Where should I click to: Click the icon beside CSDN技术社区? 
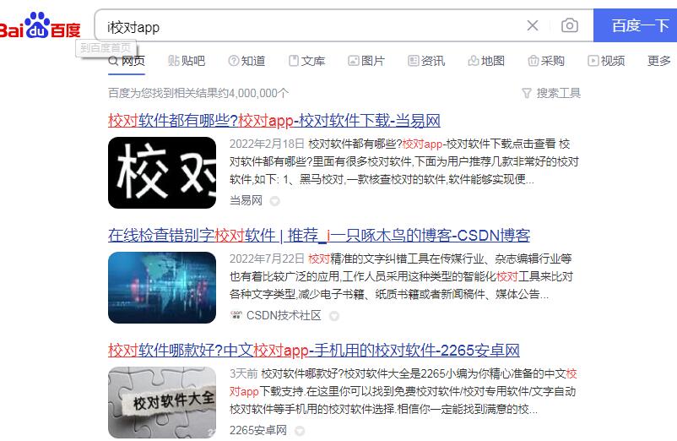tap(333, 316)
